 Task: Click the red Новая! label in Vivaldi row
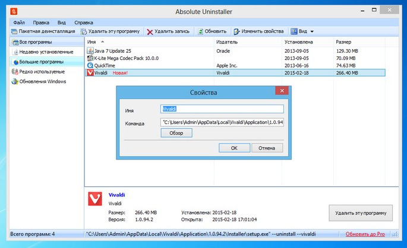click(x=120, y=73)
